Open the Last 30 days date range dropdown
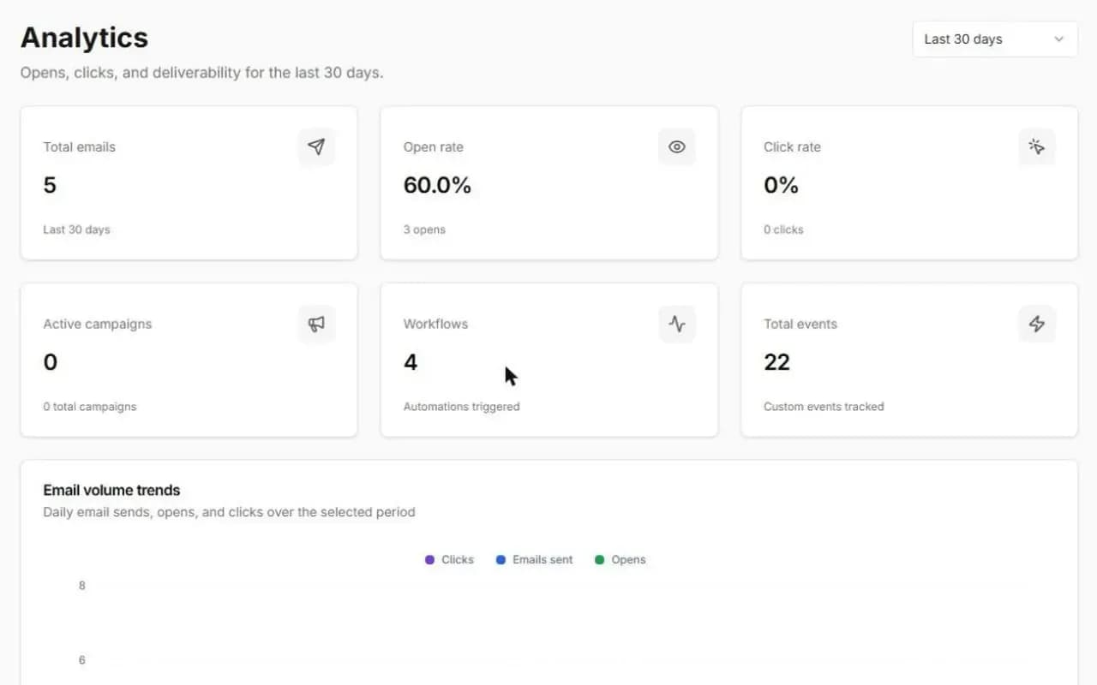The height and width of the screenshot is (685, 1097). (995, 39)
